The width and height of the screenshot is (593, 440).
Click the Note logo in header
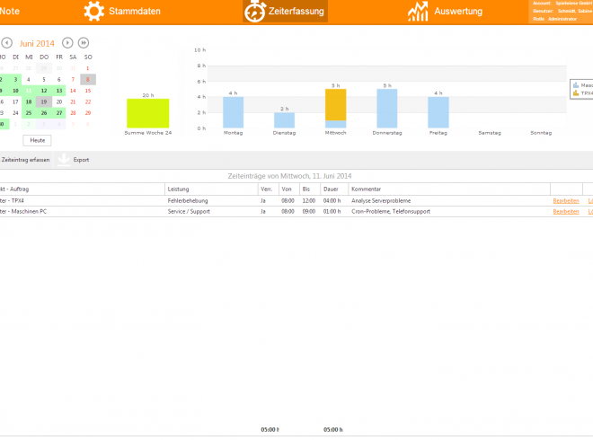click(x=11, y=12)
